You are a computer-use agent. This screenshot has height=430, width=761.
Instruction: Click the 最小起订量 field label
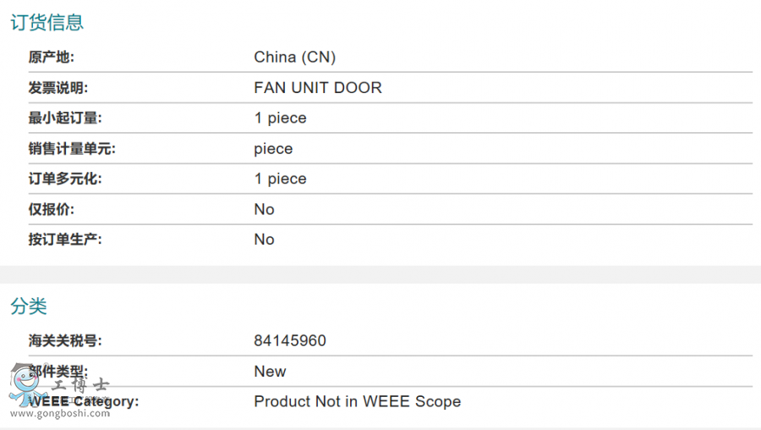tap(65, 119)
